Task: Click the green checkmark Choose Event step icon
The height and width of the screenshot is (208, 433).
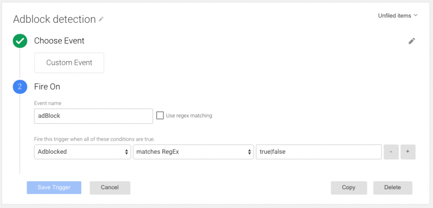Action: (x=20, y=41)
